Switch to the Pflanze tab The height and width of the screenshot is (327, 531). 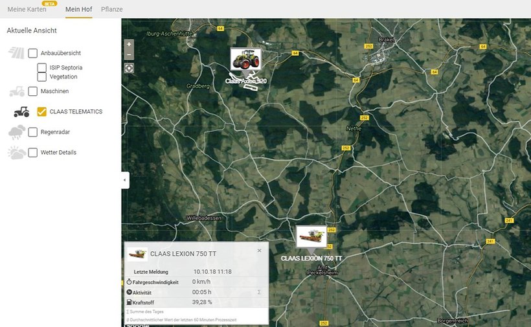point(112,10)
